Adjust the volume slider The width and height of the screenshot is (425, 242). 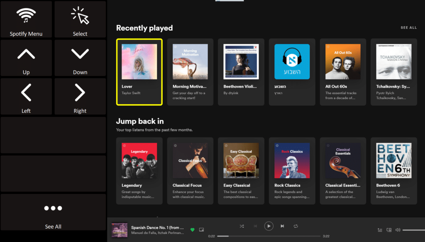pos(414,230)
